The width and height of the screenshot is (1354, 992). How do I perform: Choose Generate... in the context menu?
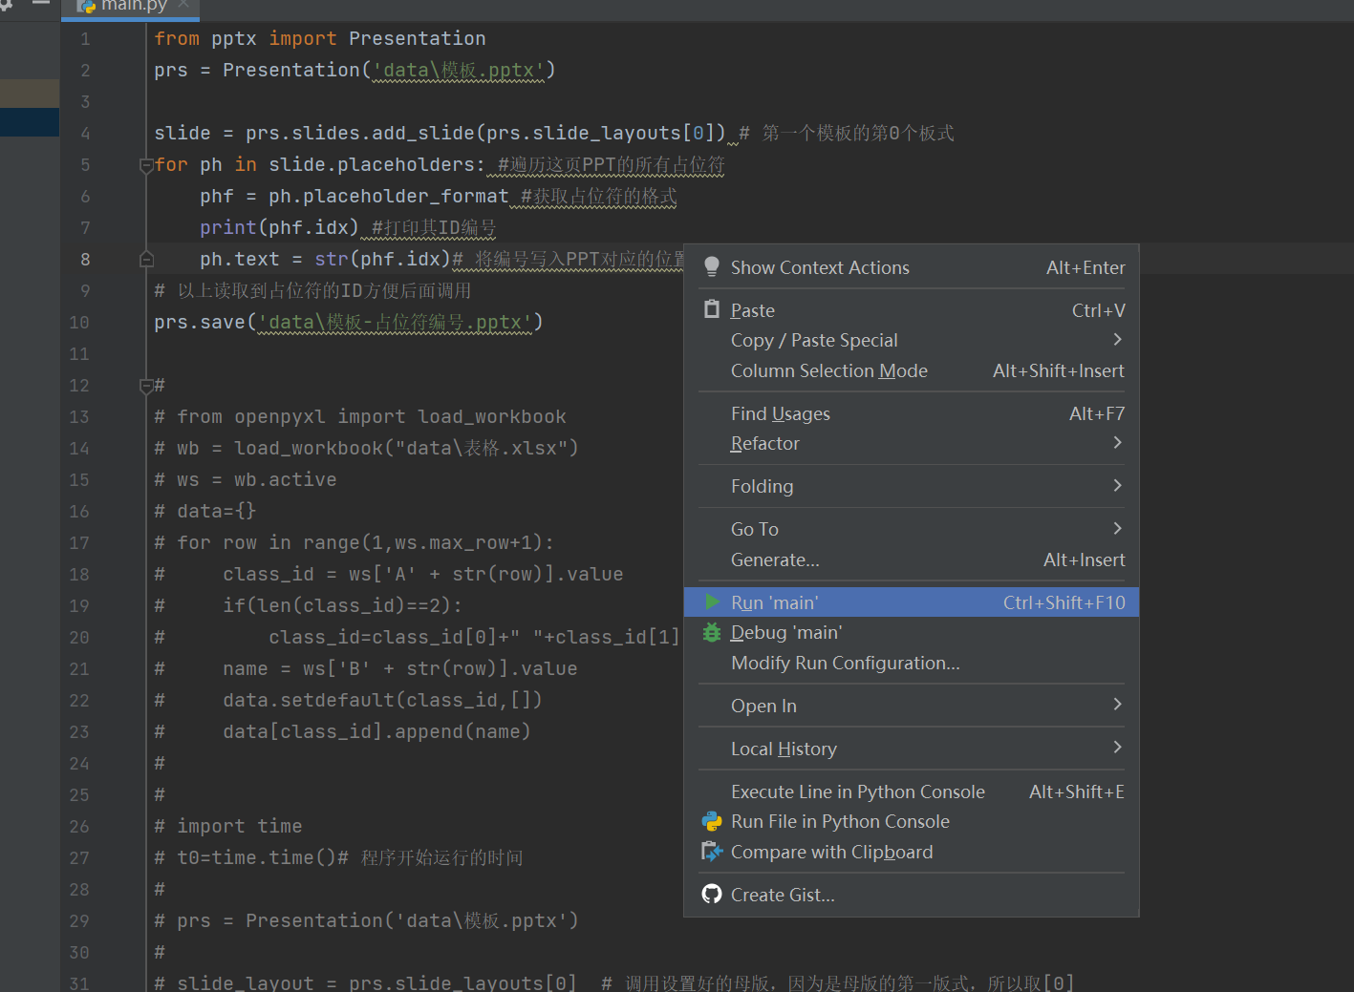[x=775, y=559]
